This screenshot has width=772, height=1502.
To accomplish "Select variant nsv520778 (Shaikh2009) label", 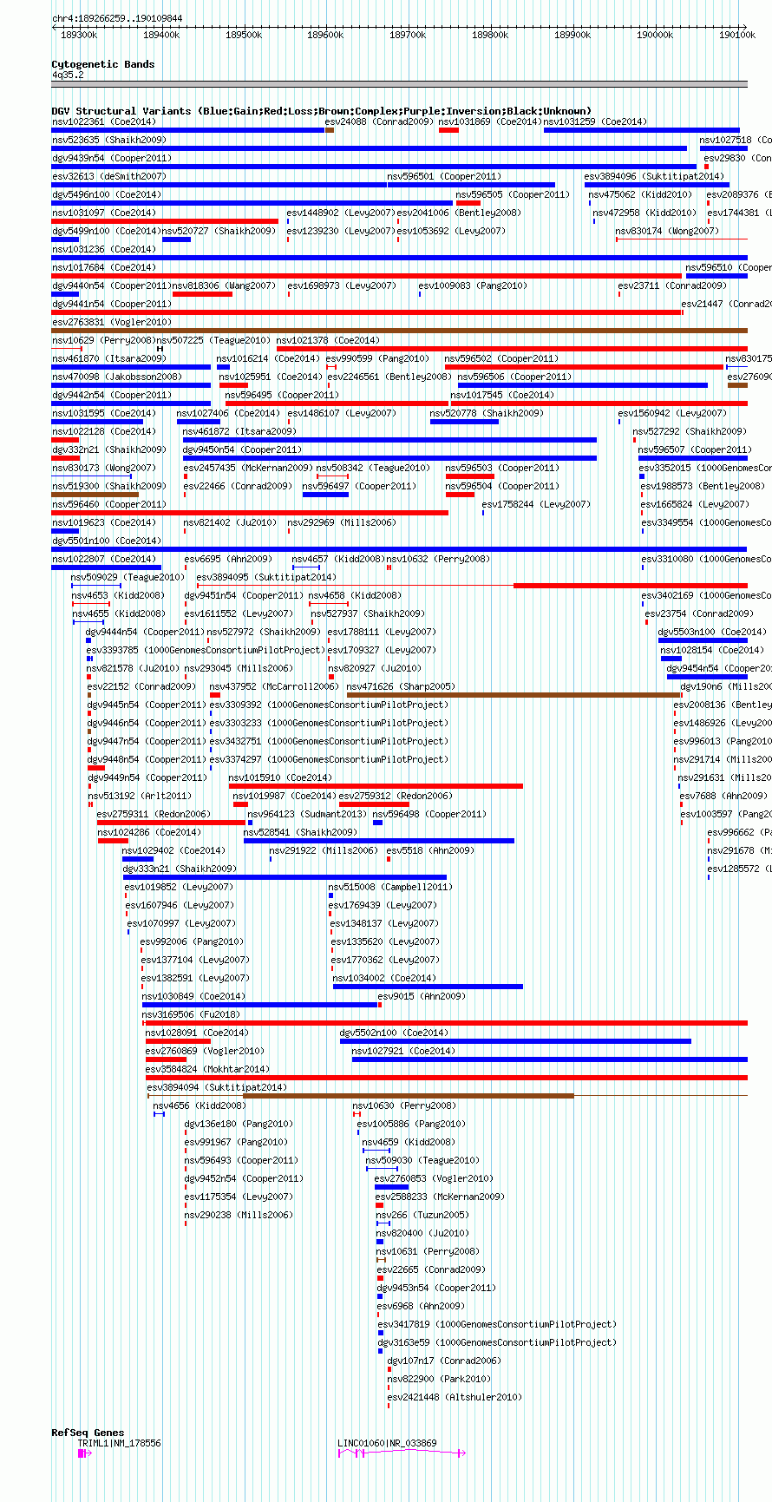I will 487,413.
